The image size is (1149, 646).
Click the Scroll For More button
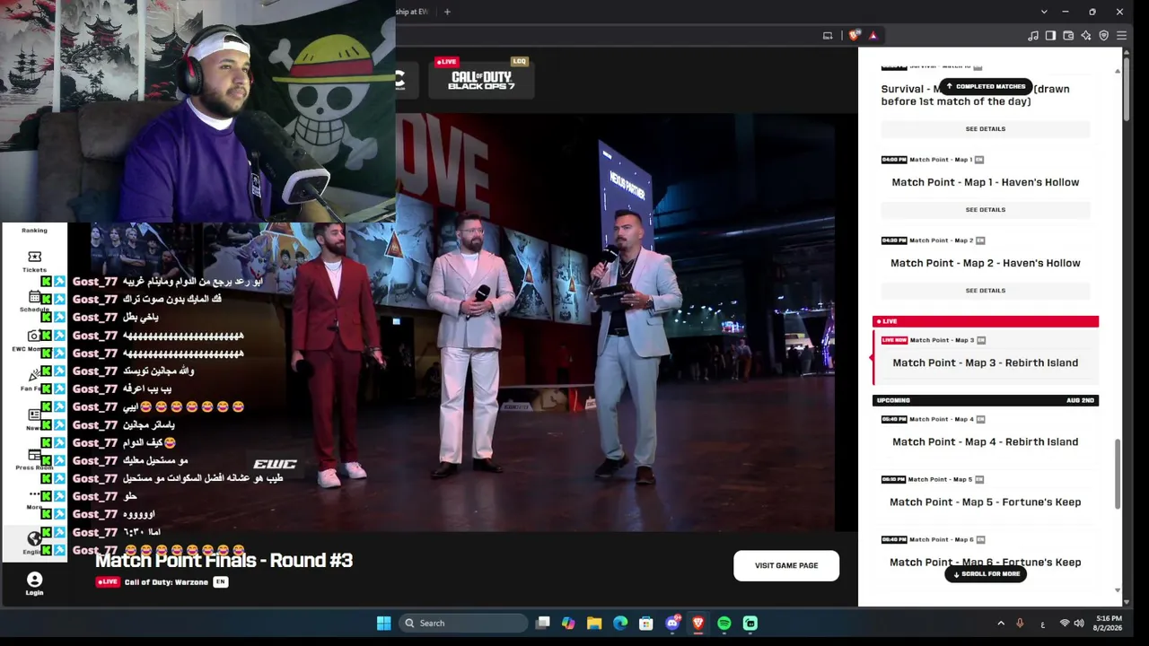click(x=986, y=574)
